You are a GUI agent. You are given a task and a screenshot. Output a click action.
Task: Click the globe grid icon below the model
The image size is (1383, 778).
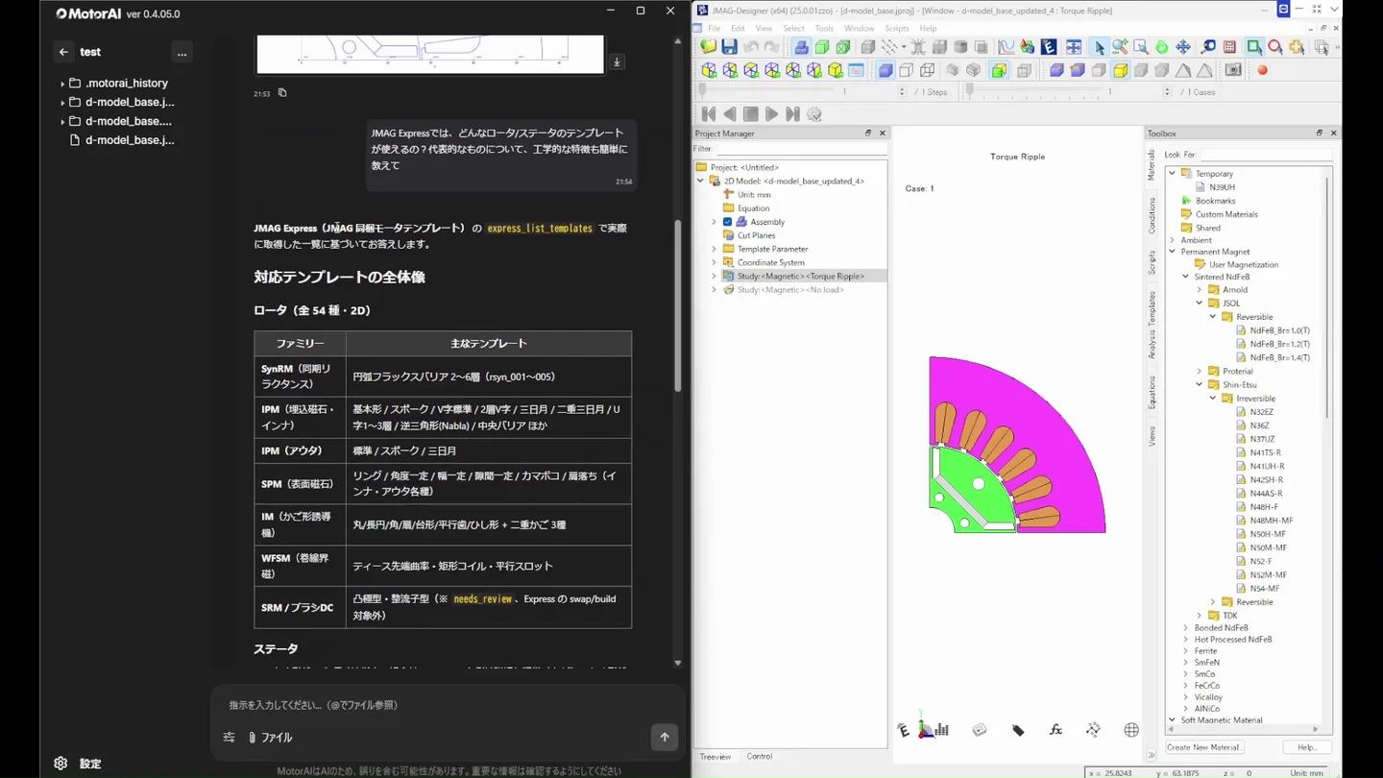1131,730
